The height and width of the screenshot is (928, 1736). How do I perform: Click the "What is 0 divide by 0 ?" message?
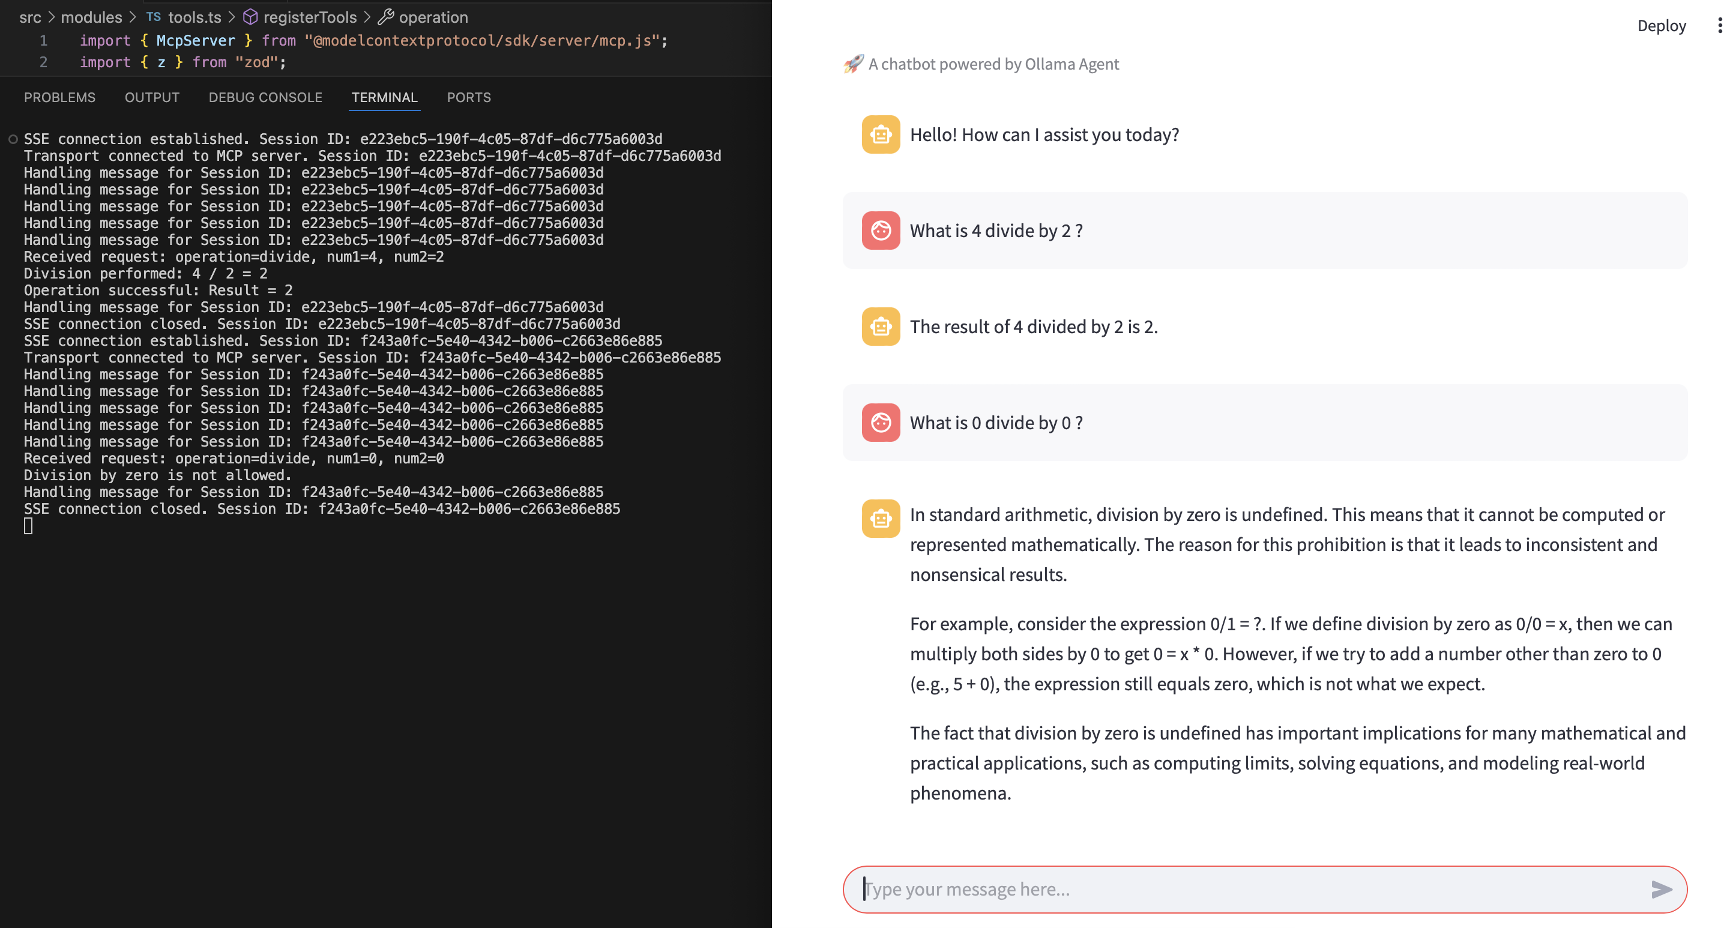[x=996, y=423]
